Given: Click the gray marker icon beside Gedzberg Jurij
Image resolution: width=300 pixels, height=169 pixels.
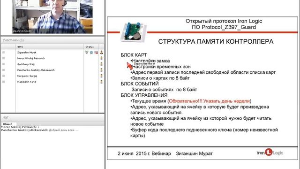Looking at the screenshot, I should (3, 64).
